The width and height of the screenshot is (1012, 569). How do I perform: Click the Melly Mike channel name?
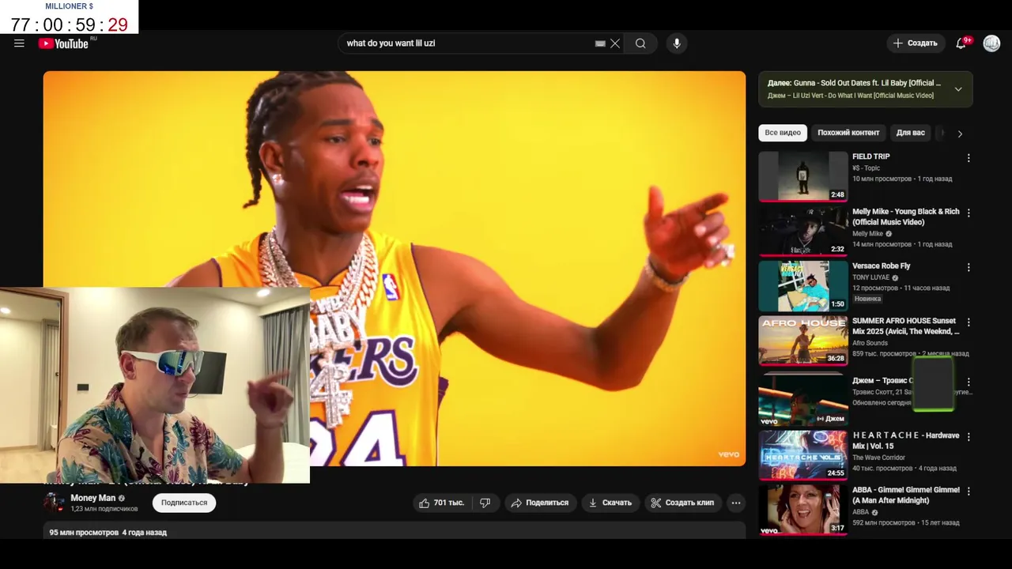click(x=867, y=234)
